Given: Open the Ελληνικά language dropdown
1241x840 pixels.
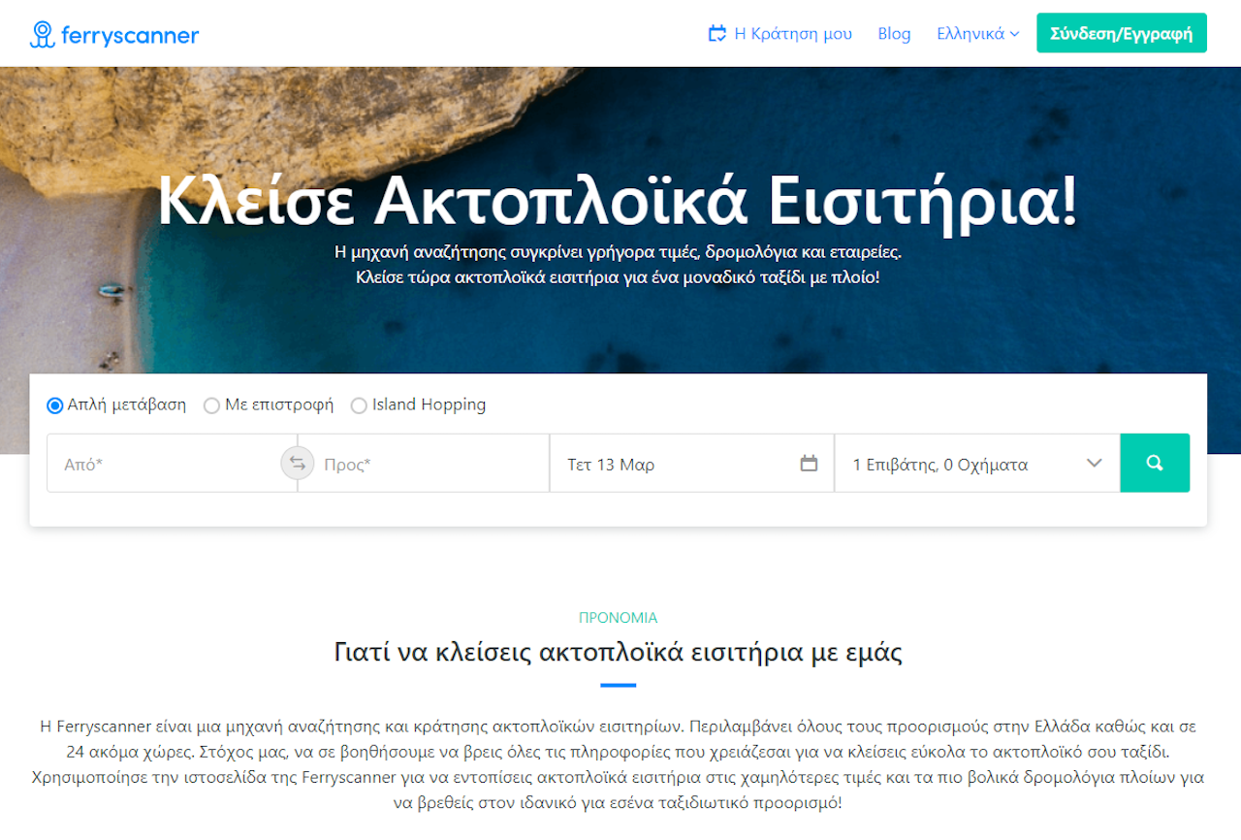Looking at the screenshot, I should (971, 34).
